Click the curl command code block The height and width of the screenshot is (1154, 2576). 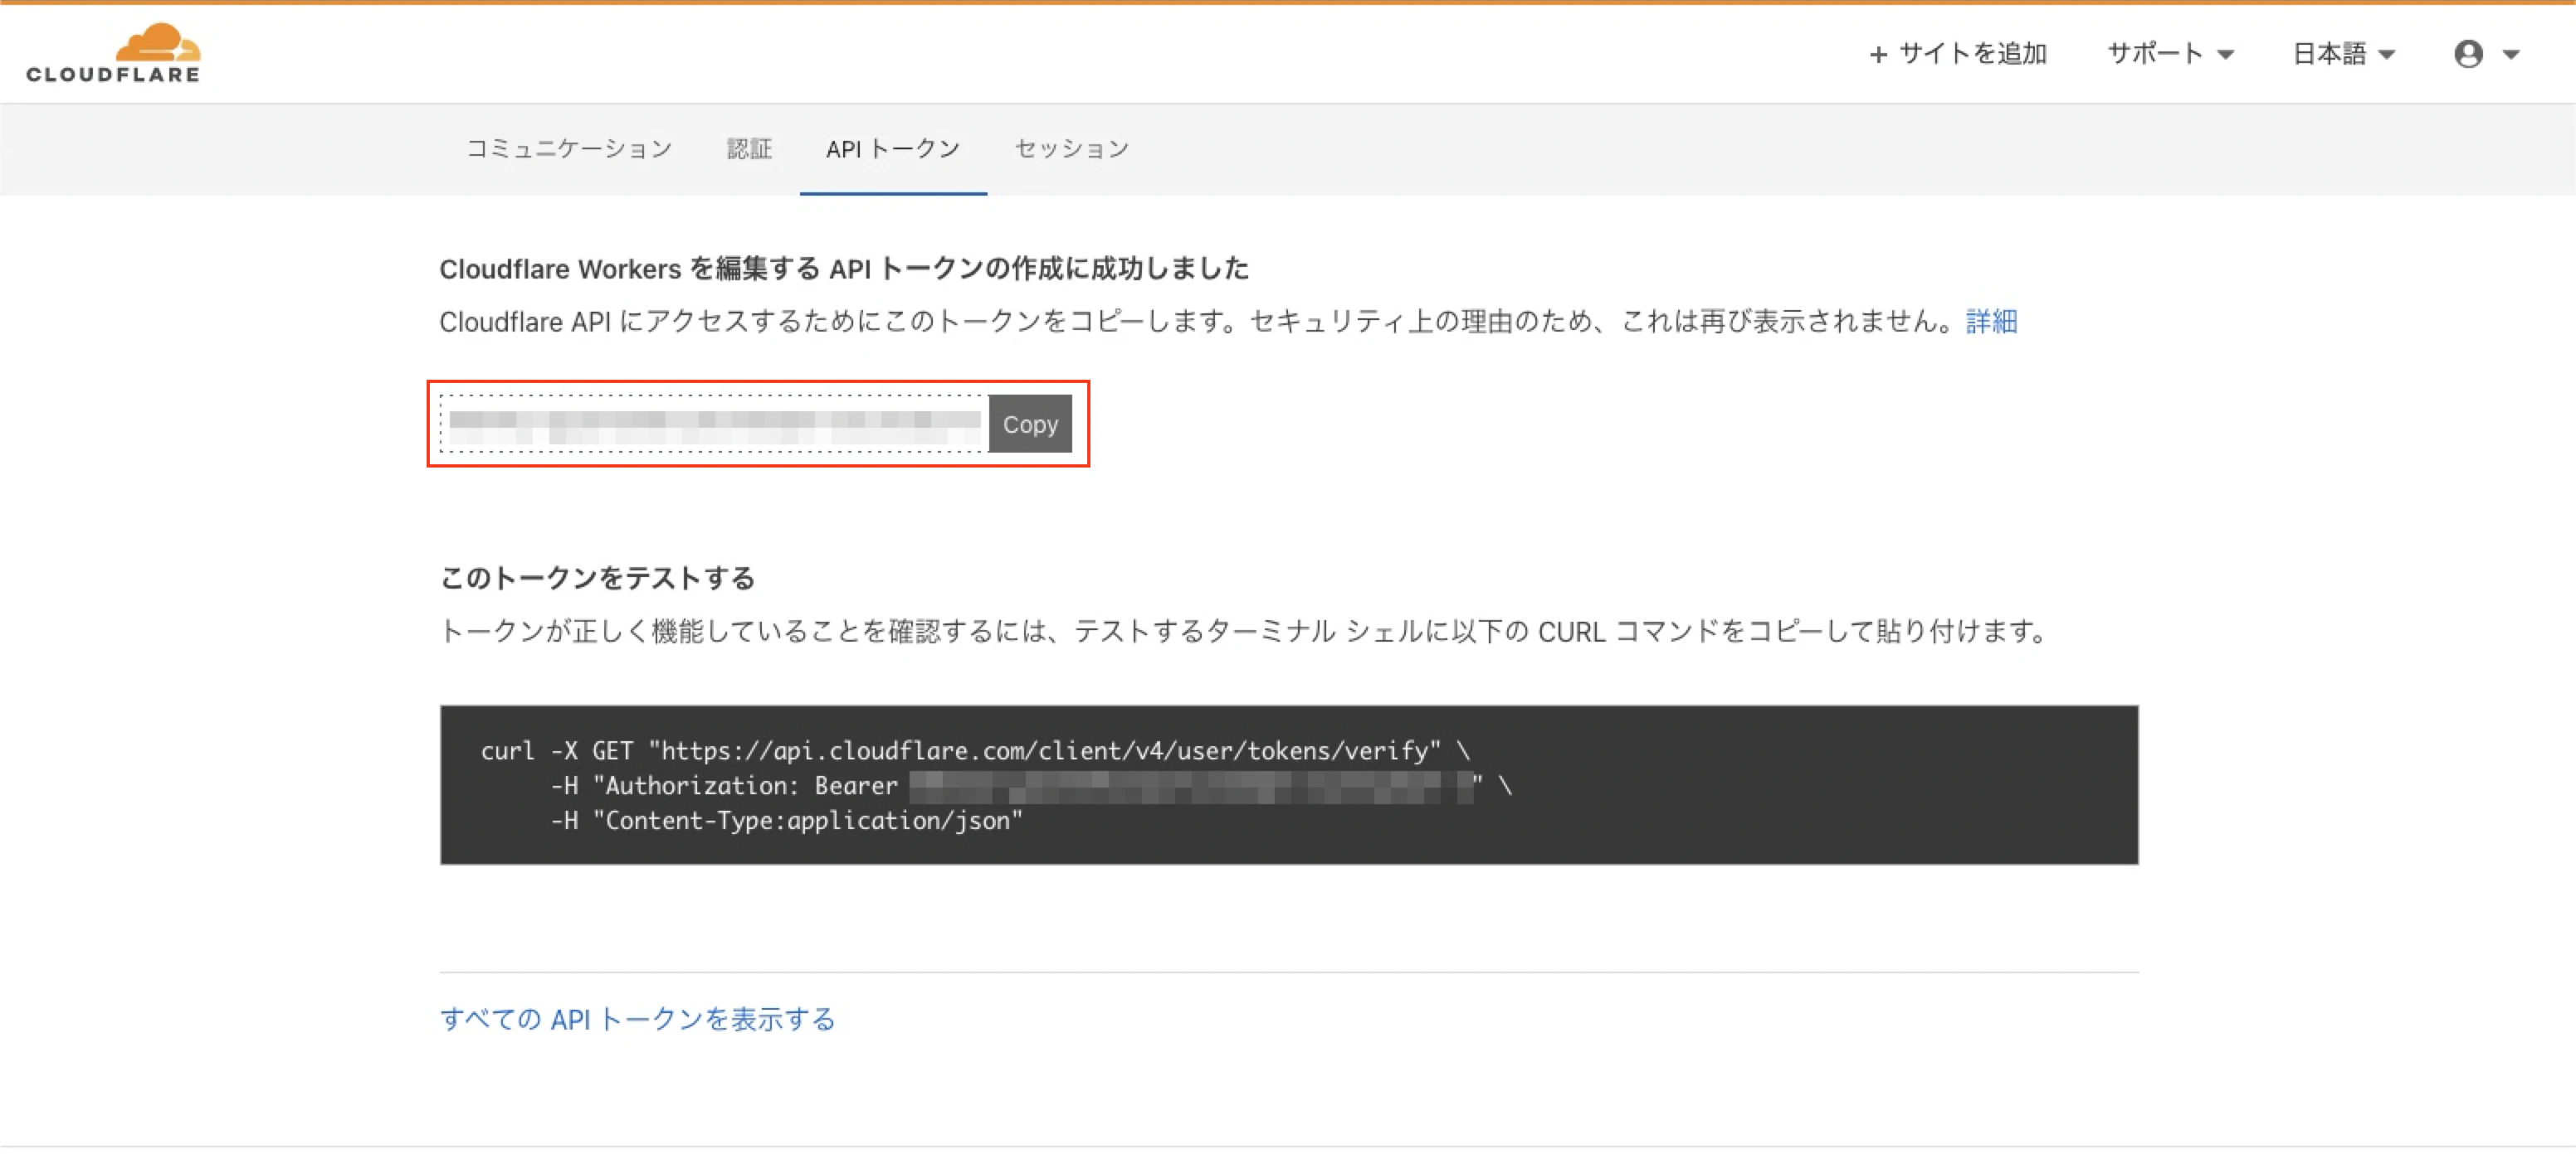[x=1289, y=785]
